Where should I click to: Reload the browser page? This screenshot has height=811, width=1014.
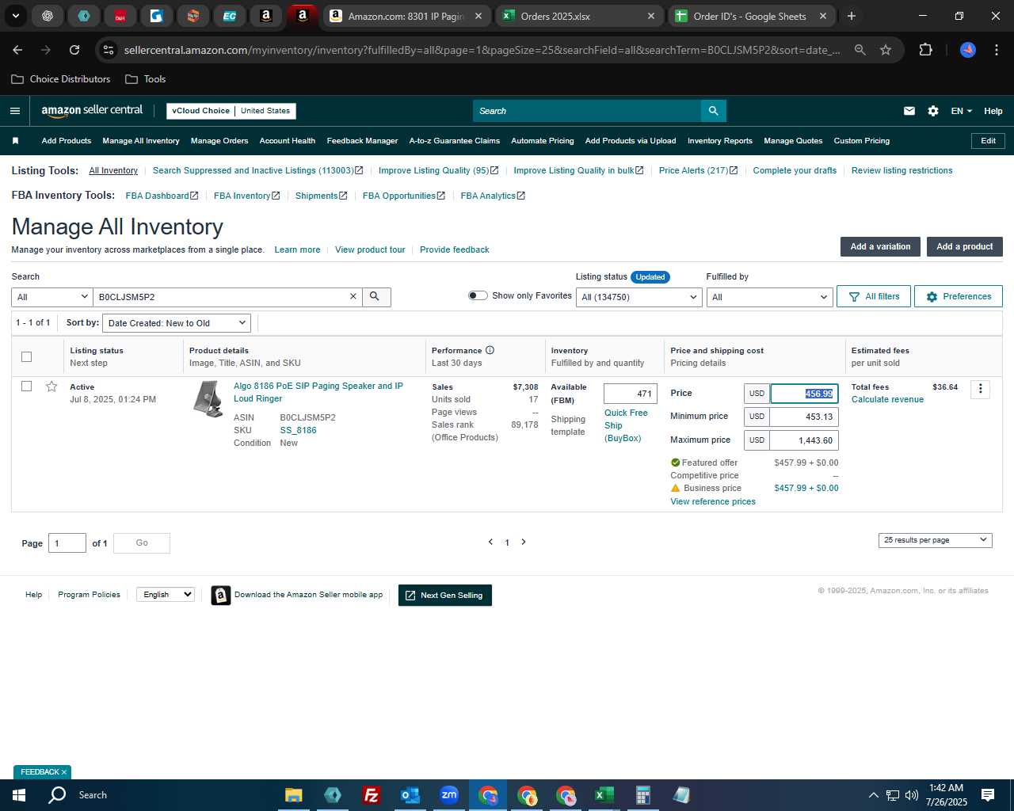point(74,50)
